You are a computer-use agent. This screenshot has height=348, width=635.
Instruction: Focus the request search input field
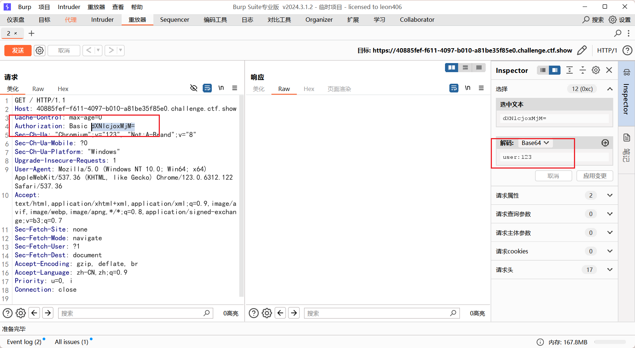pos(135,313)
